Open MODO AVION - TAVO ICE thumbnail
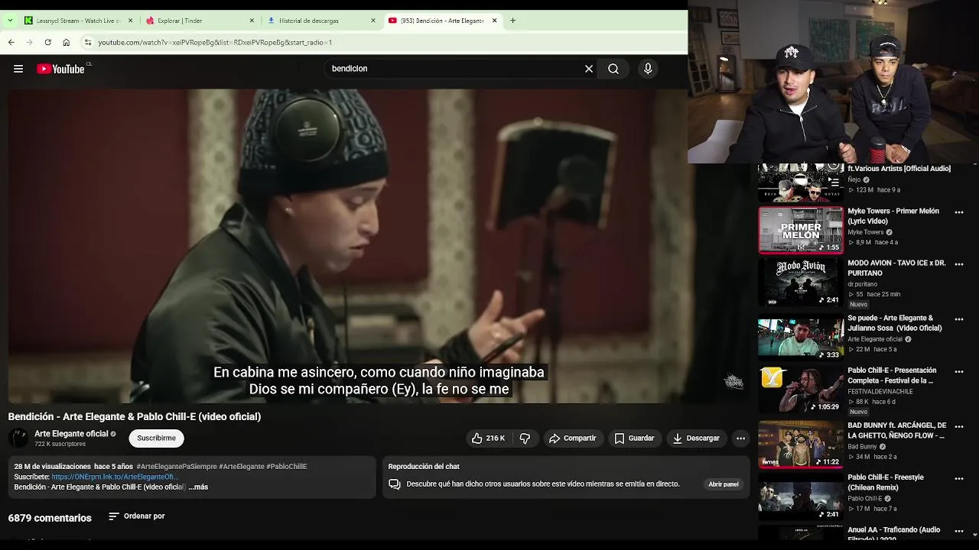The height and width of the screenshot is (550, 979). pos(801,283)
